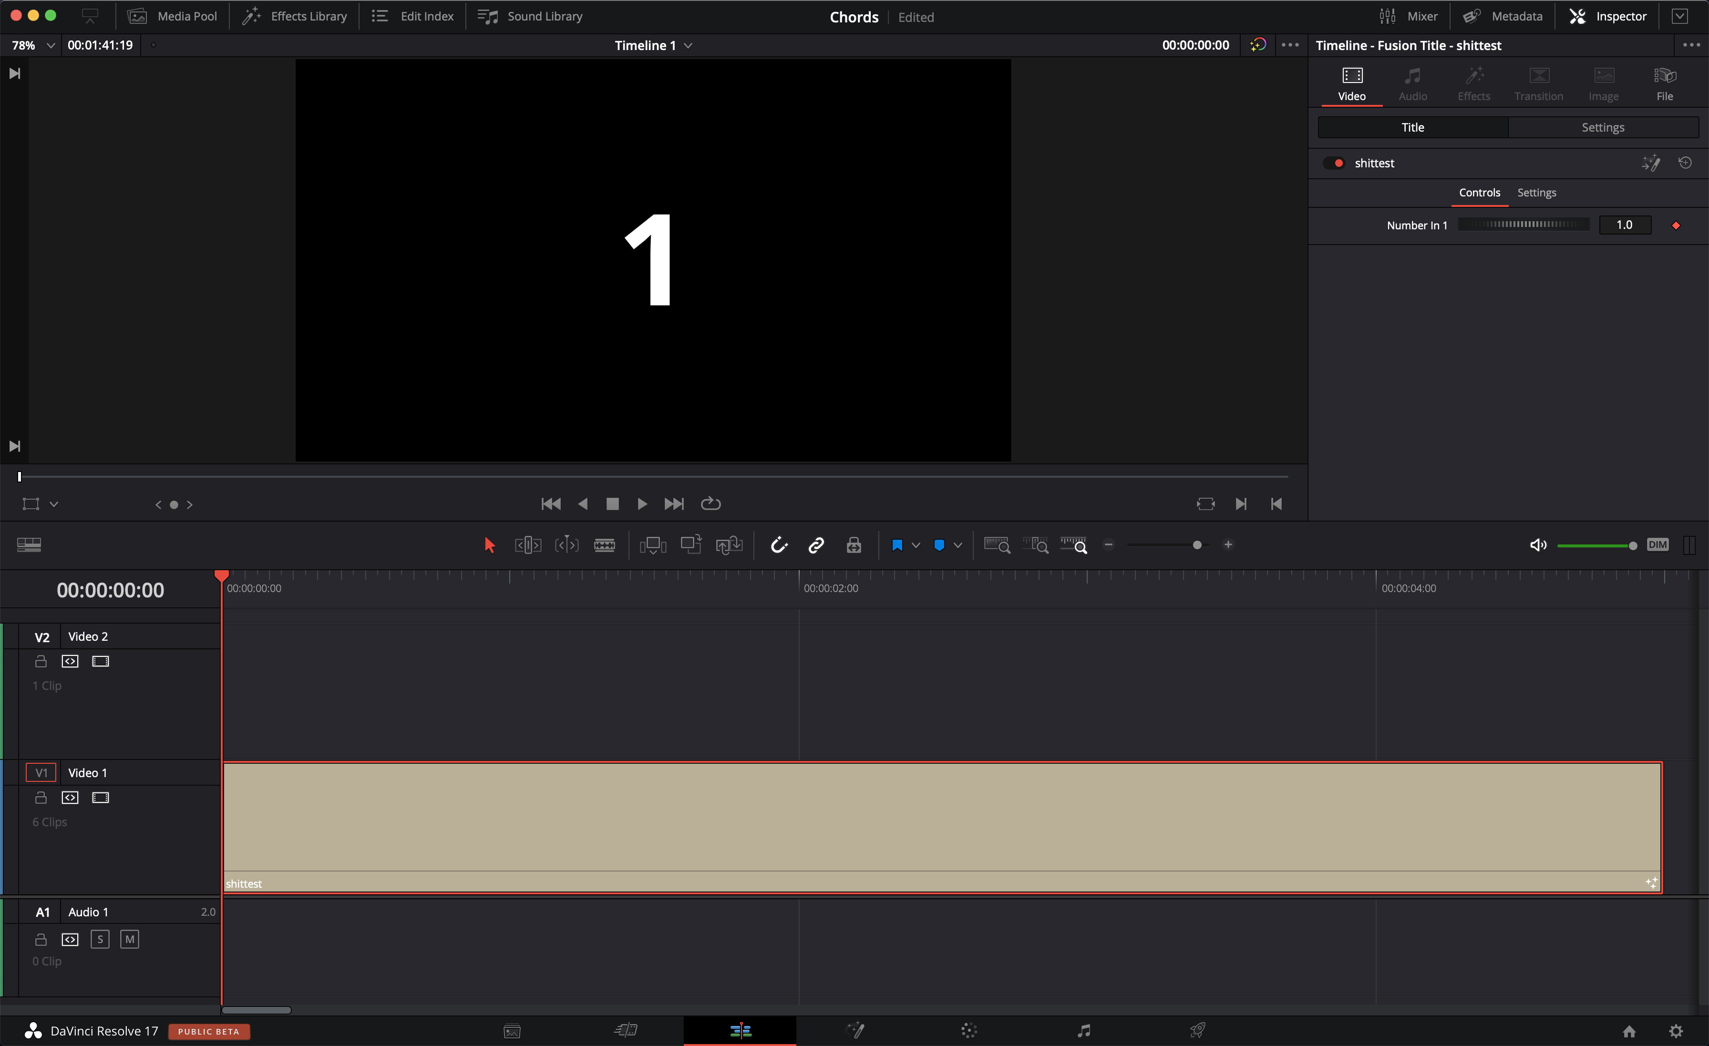Viewport: 1709px width, 1046px height.
Task: Open the Metadata panel
Action: [1503, 16]
